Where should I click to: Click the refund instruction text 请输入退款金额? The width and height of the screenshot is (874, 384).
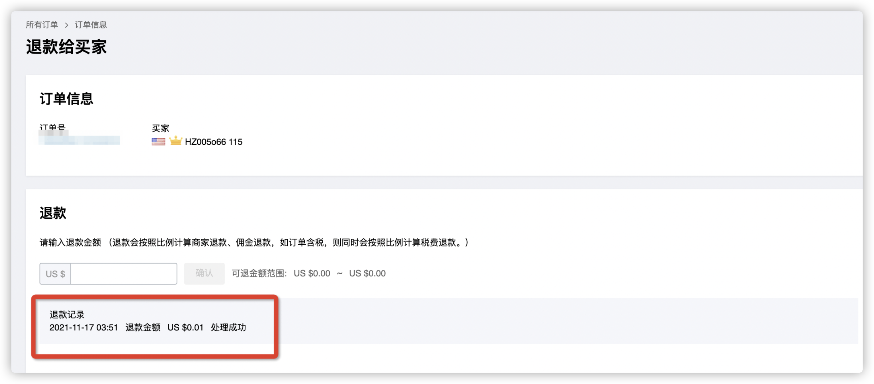70,242
